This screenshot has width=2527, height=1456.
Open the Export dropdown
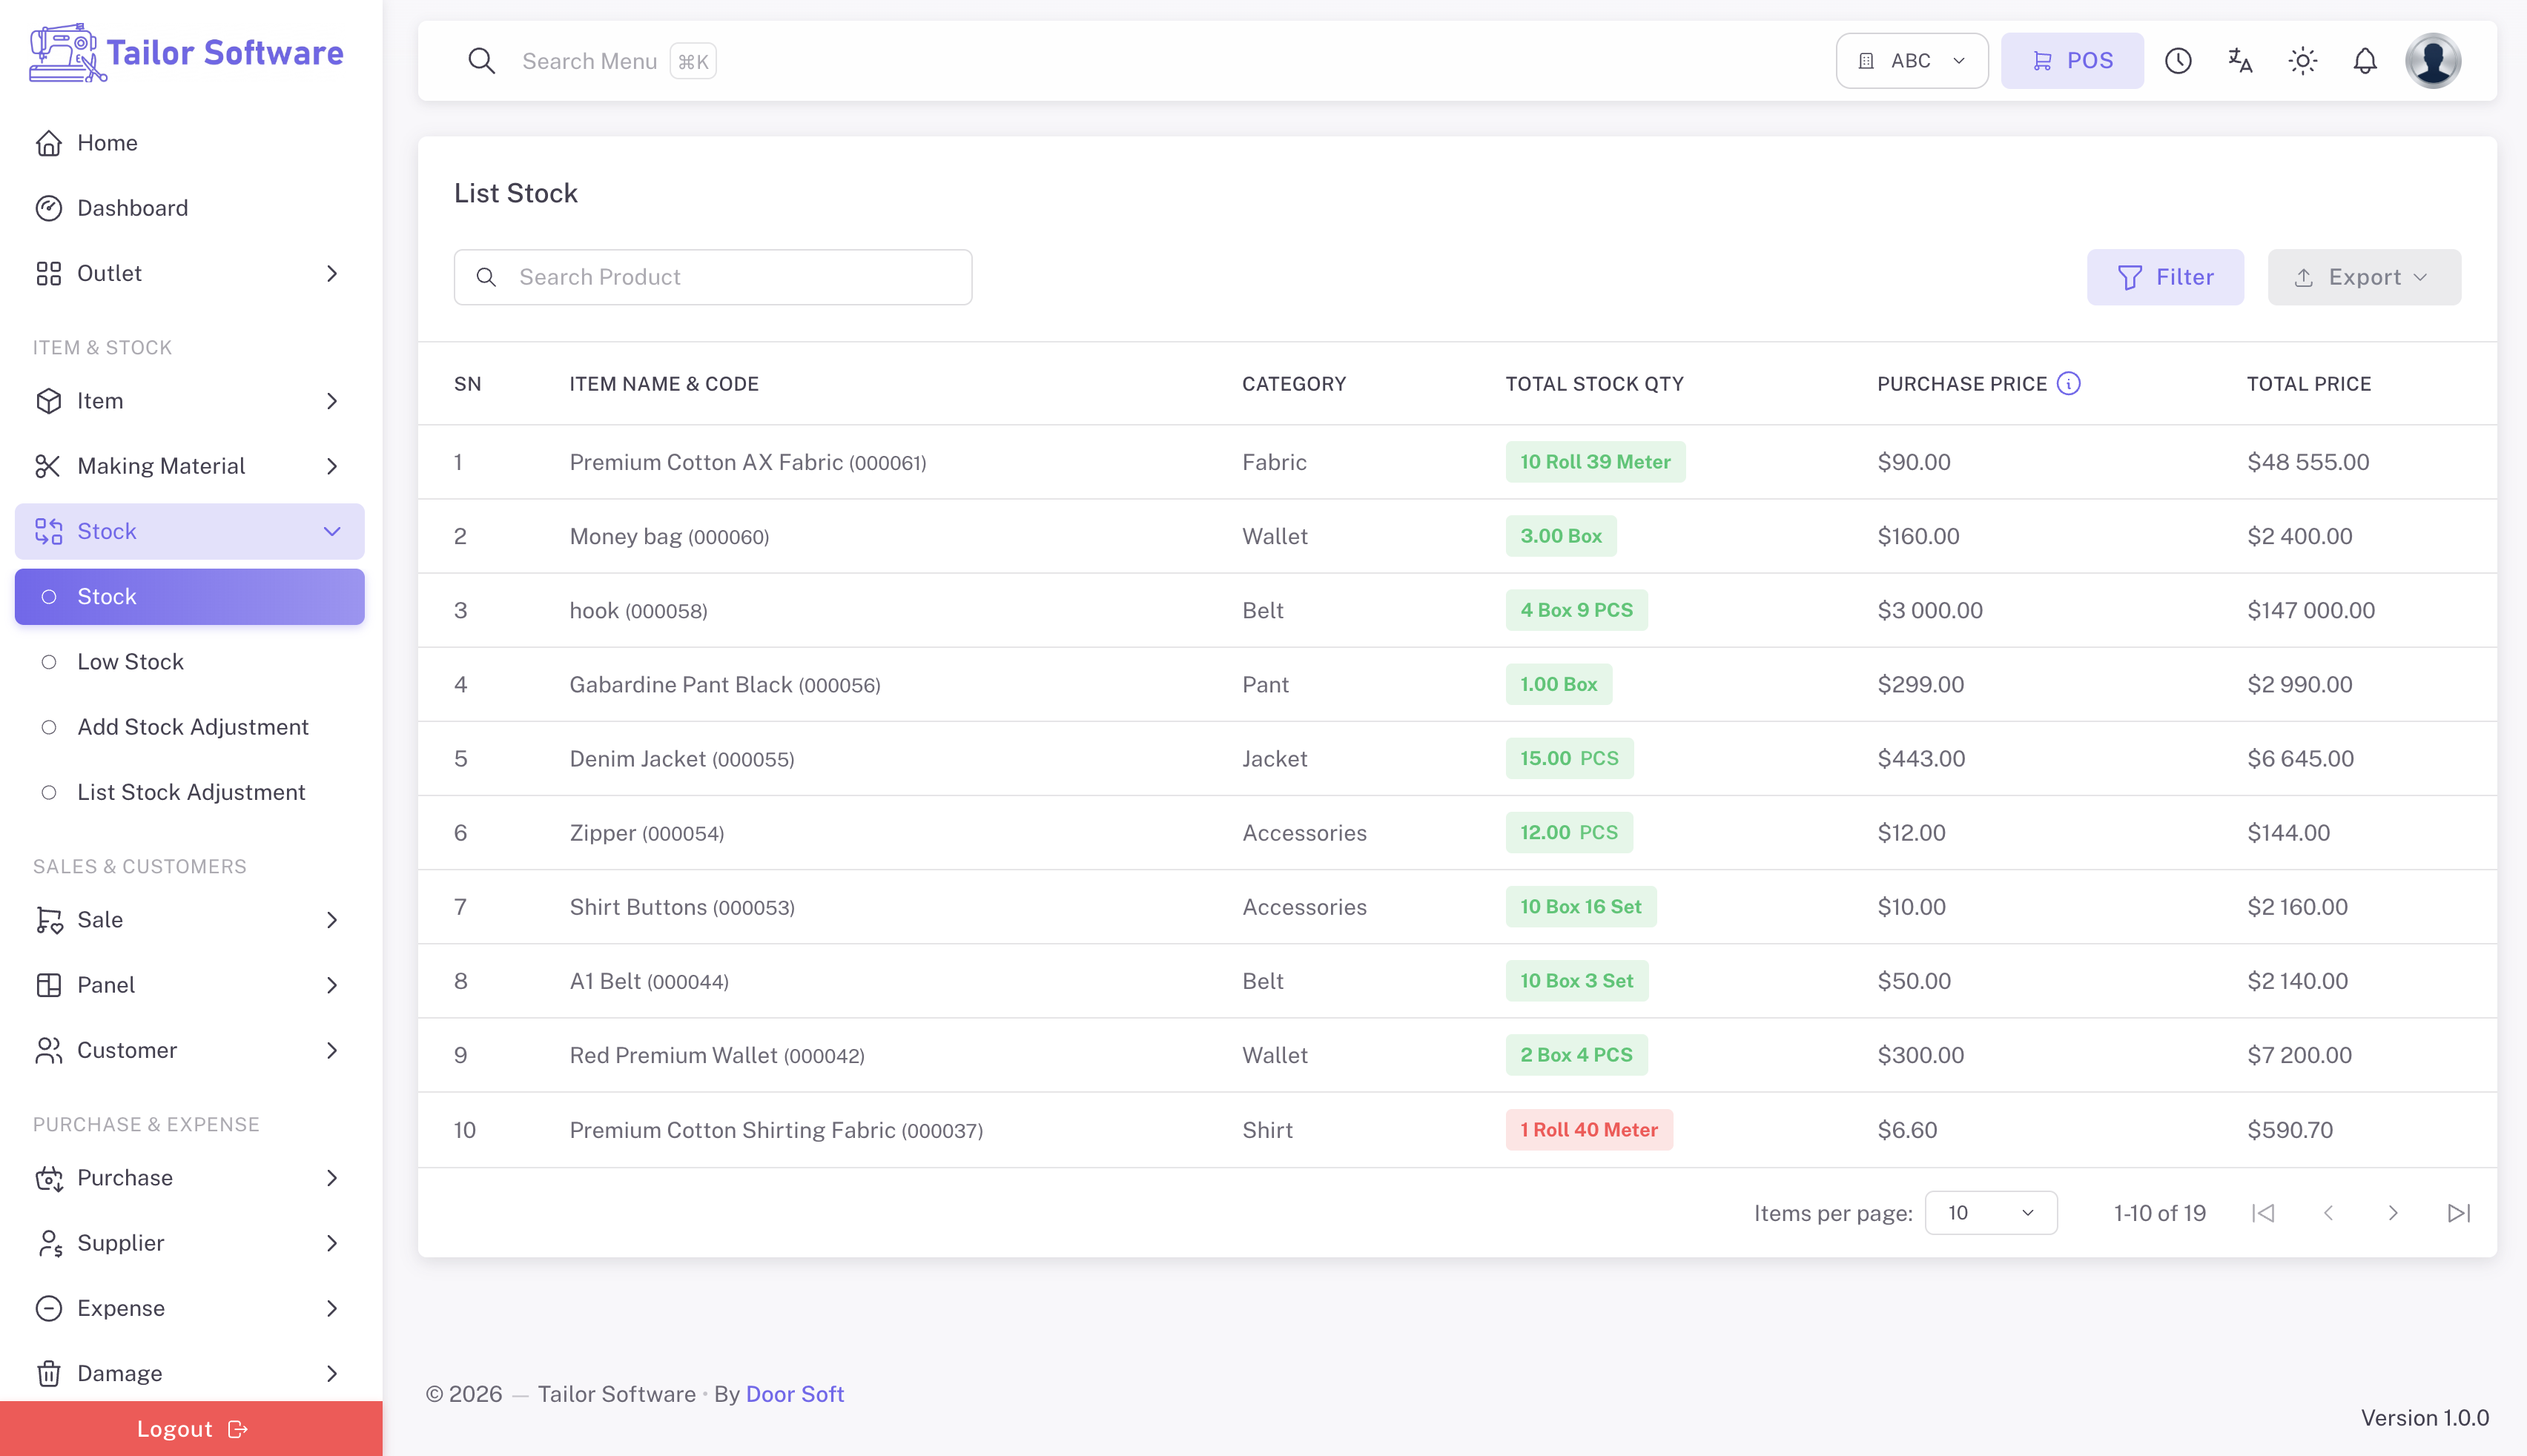coord(2364,277)
